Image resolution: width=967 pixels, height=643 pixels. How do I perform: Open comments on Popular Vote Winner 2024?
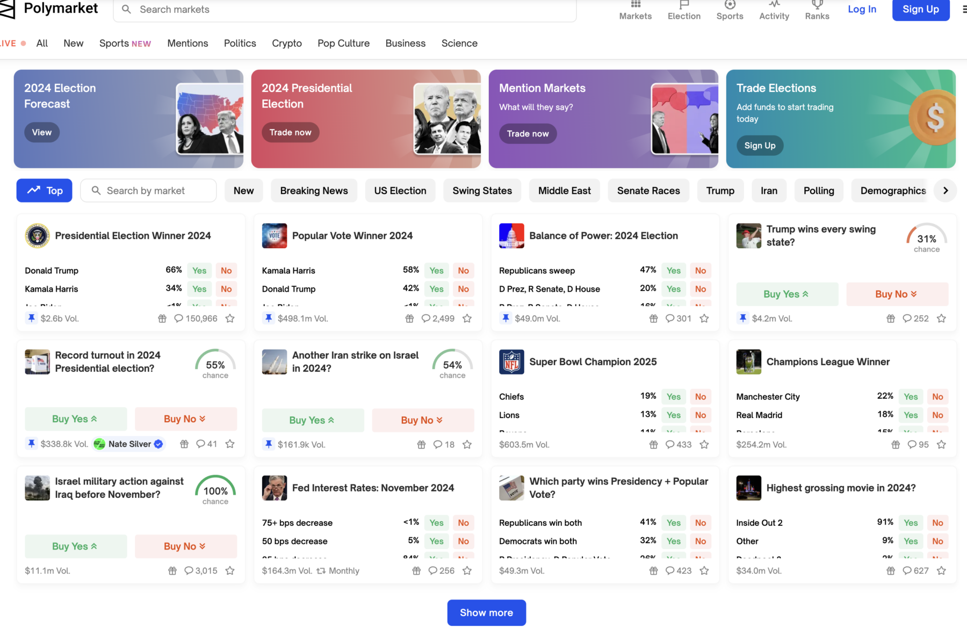(x=438, y=319)
